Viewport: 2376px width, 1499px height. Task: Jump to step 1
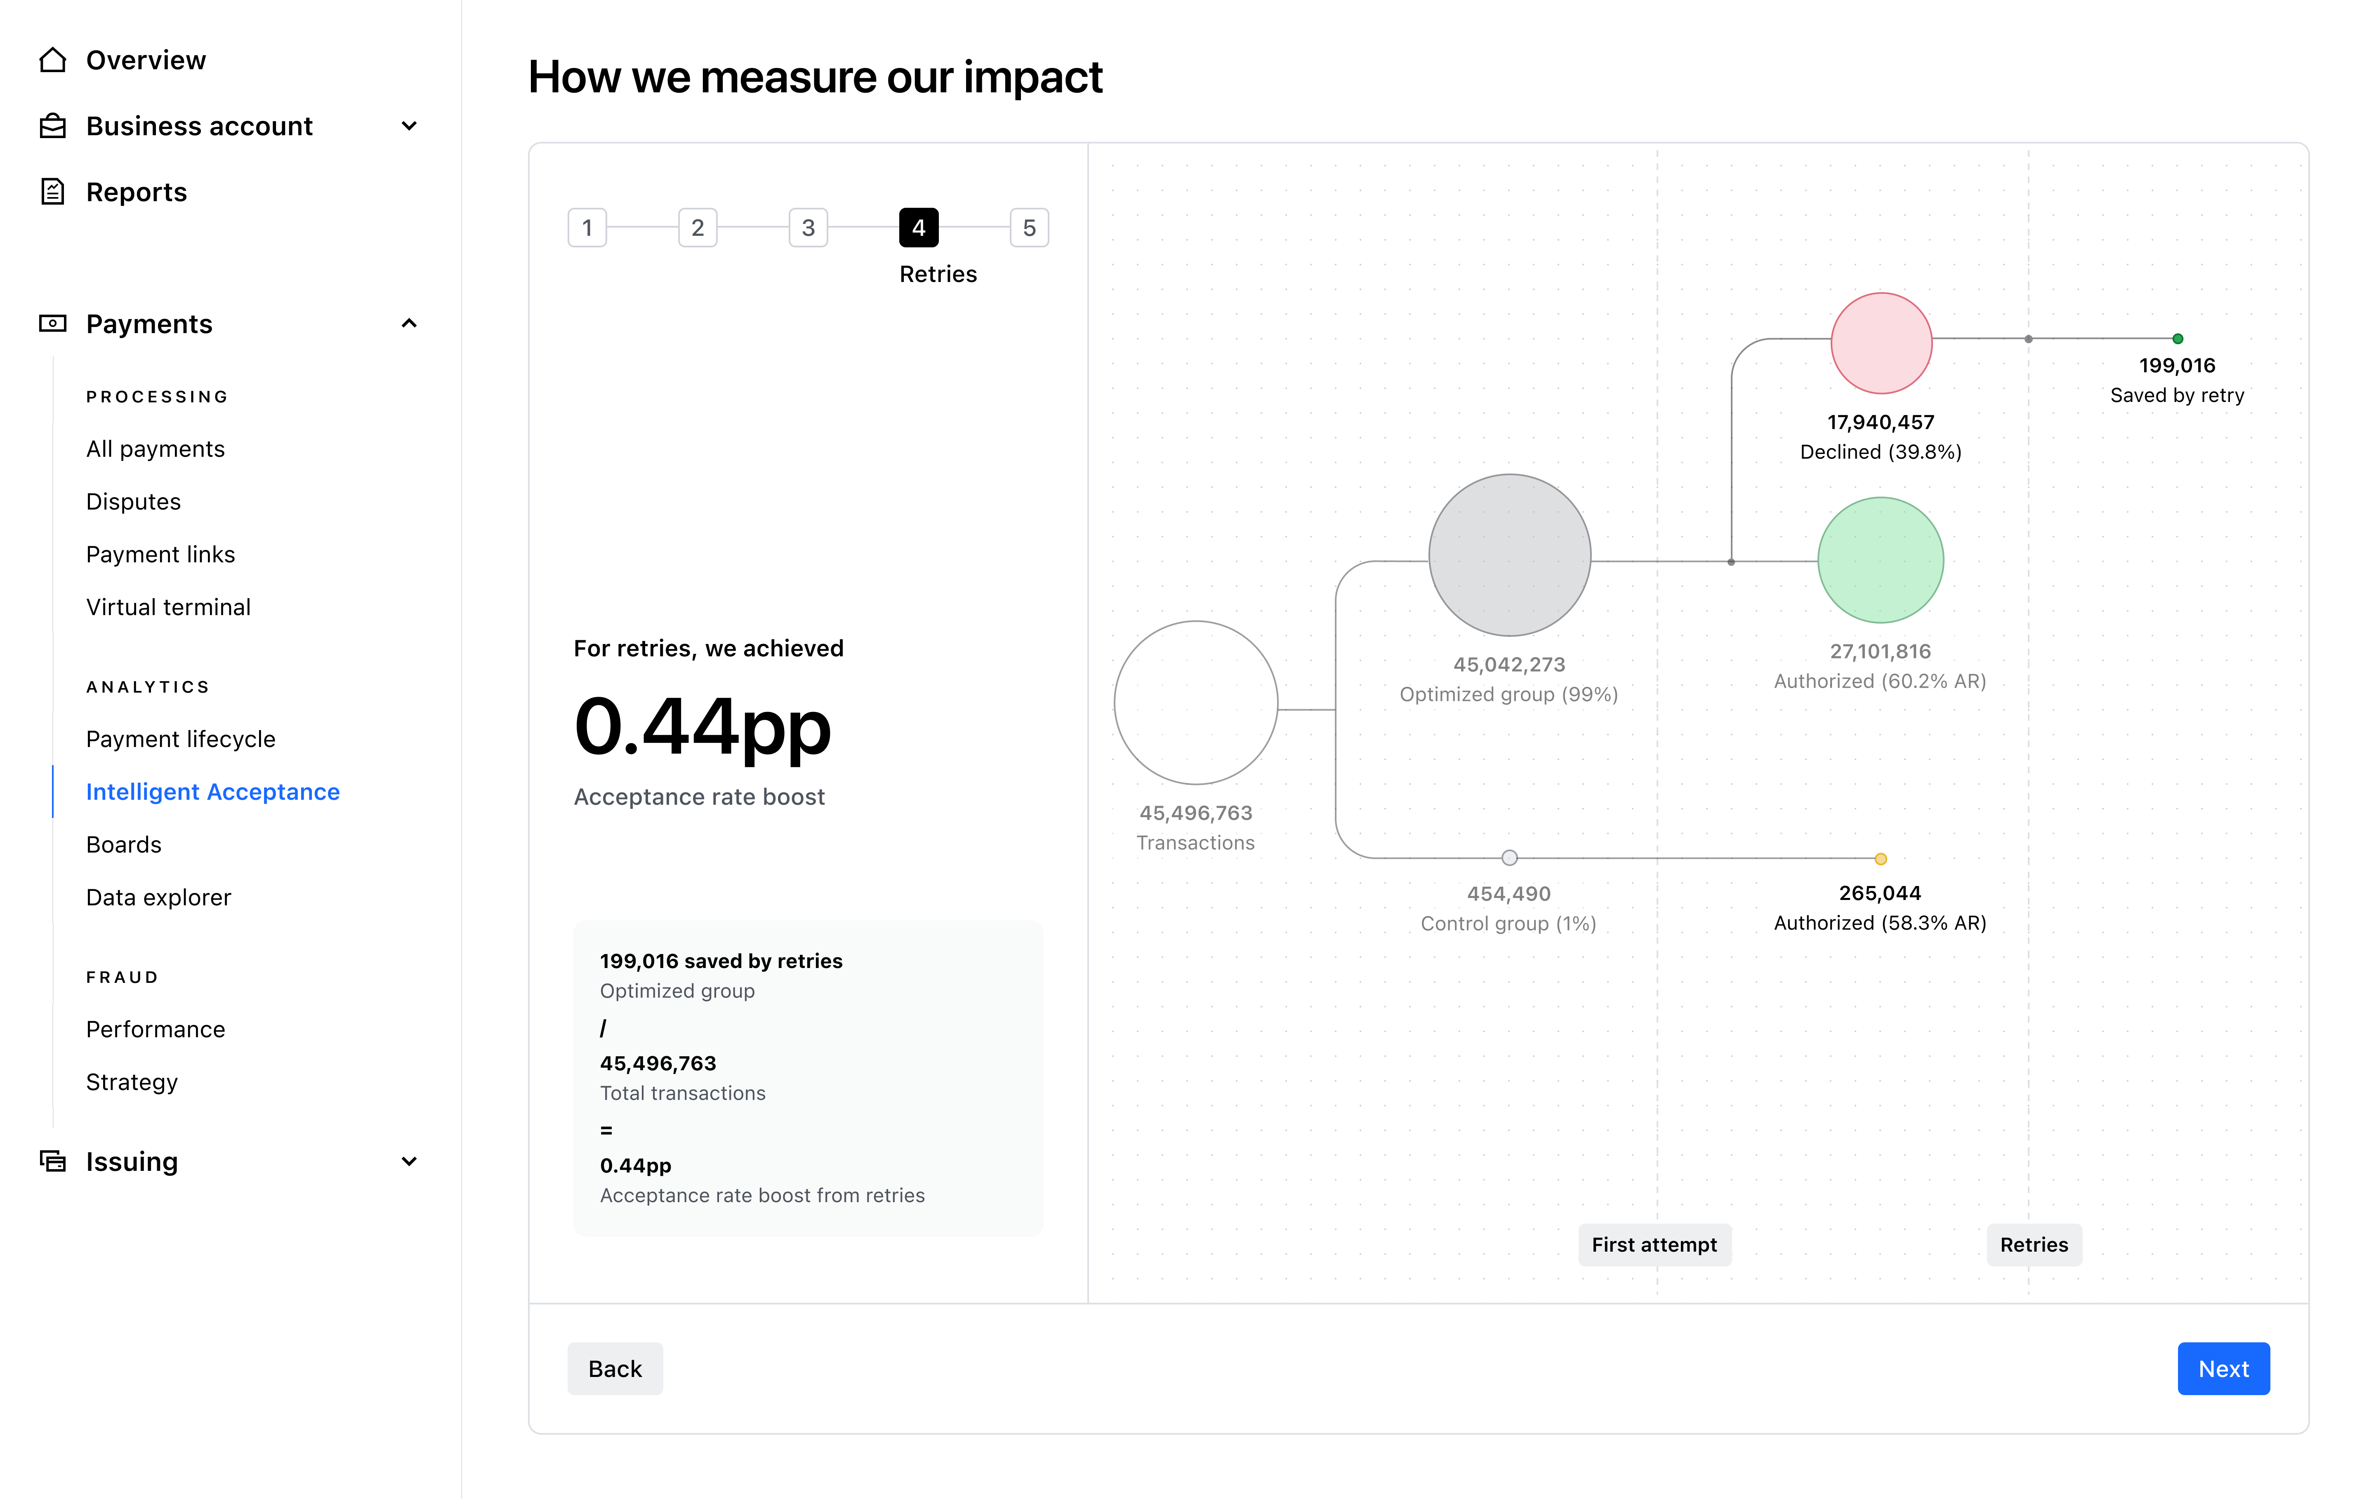coord(587,228)
